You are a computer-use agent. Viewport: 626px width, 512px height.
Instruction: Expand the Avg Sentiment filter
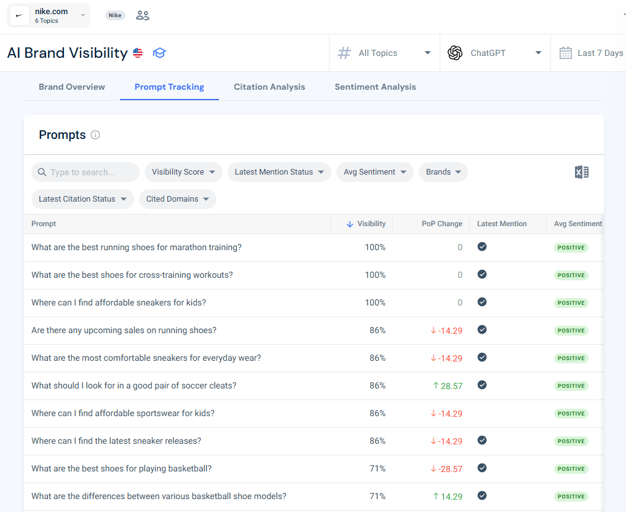(x=375, y=172)
